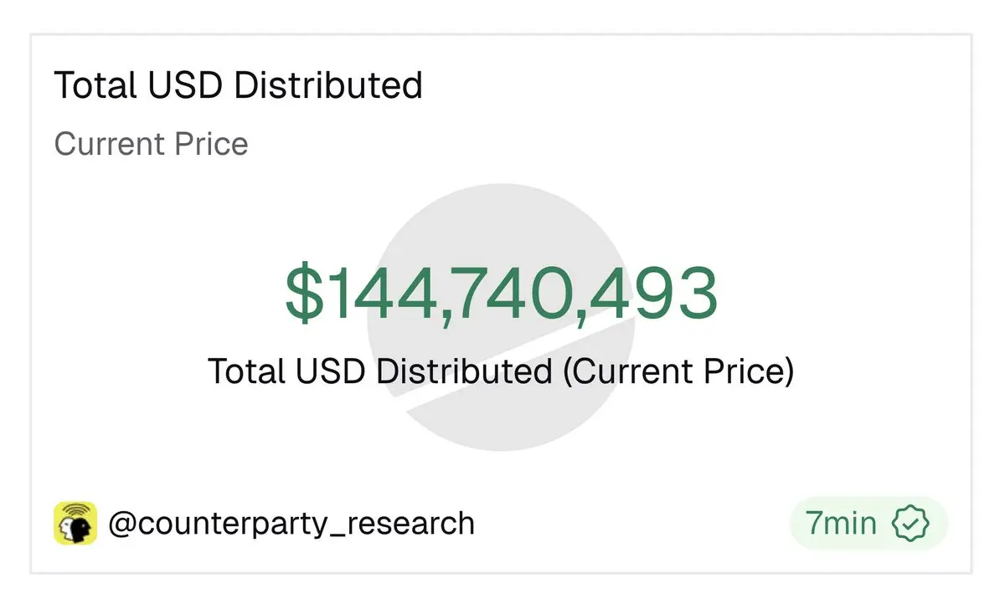Click the digits 144 in the counter

[381, 294]
